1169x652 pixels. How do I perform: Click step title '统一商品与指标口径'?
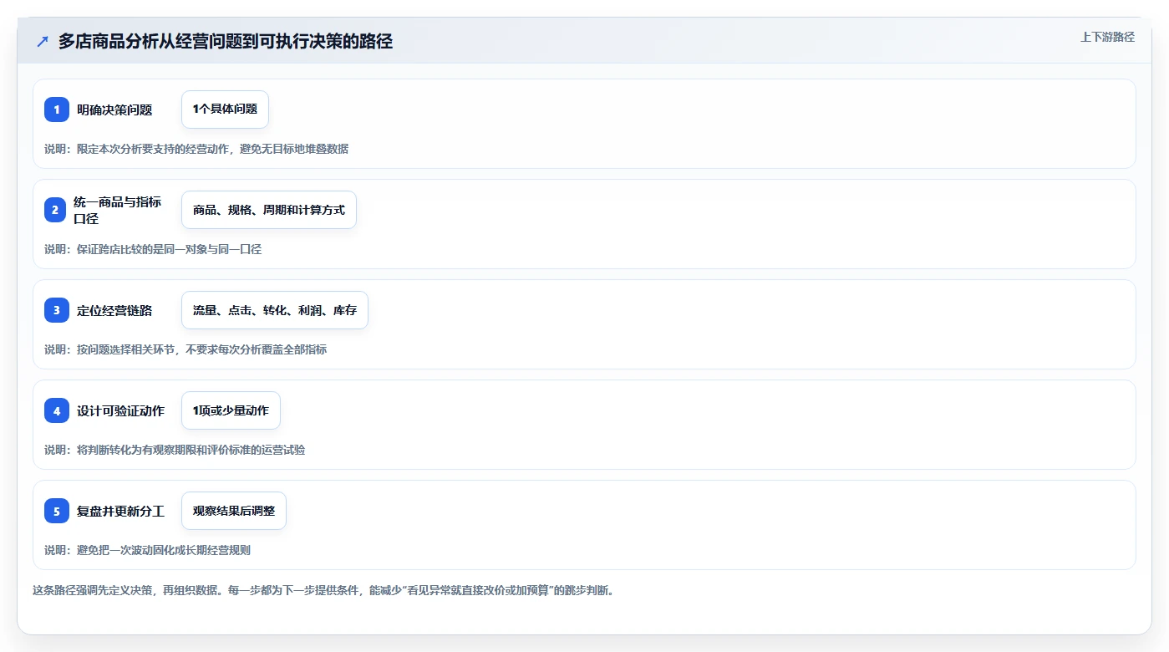click(x=117, y=210)
